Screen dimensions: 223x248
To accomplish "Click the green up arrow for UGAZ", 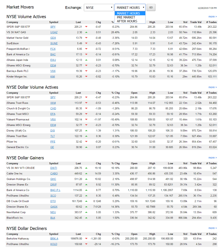I will [x=86, y=32].
